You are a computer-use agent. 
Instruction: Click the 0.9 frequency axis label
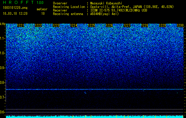point(2,68)
